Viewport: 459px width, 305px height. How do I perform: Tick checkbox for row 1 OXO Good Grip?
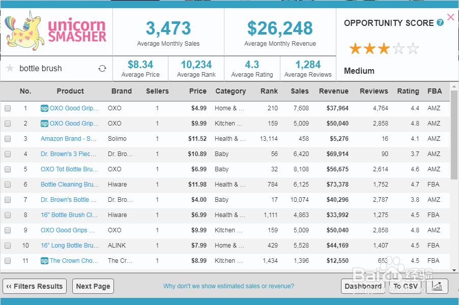pyautogui.click(x=8, y=108)
